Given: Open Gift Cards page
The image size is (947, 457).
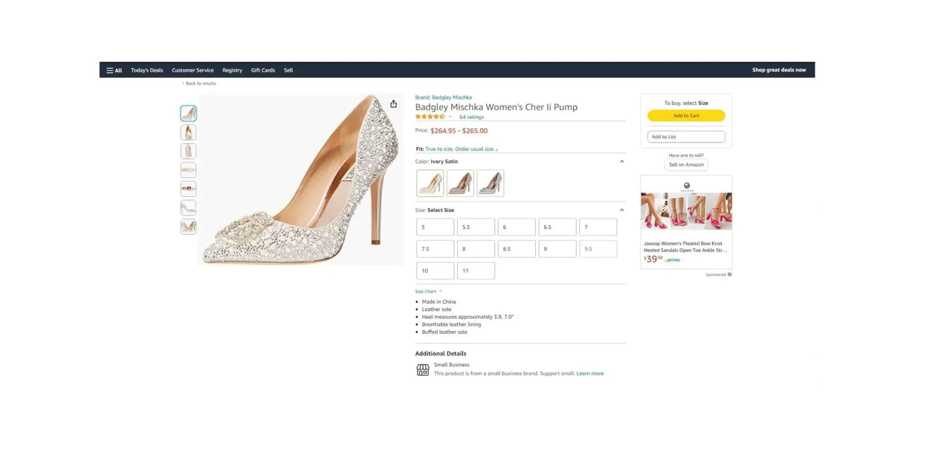Looking at the screenshot, I should coord(263,70).
